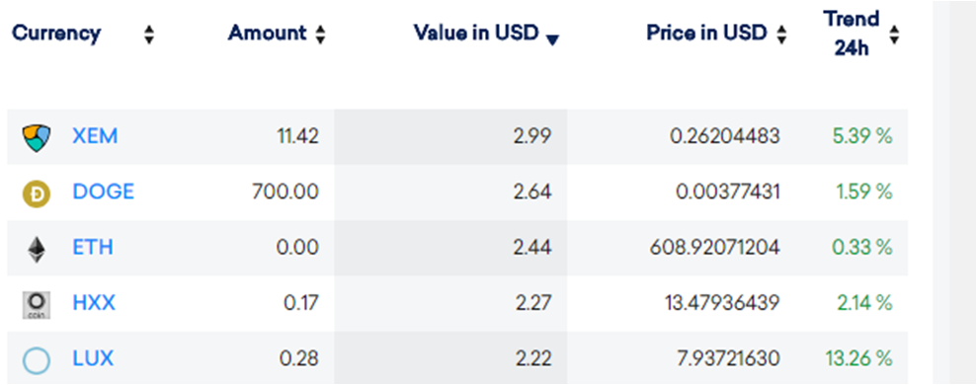Click the XEM coin logo icon
The width and height of the screenshot is (977, 385).
click(x=37, y=137)
